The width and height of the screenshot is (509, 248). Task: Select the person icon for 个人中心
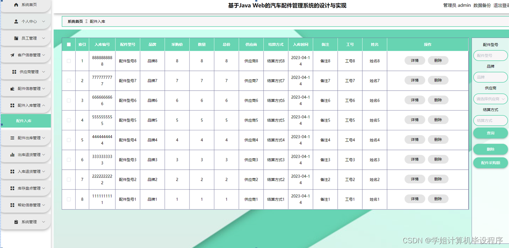pyautogui.click(x=16, y=21)
